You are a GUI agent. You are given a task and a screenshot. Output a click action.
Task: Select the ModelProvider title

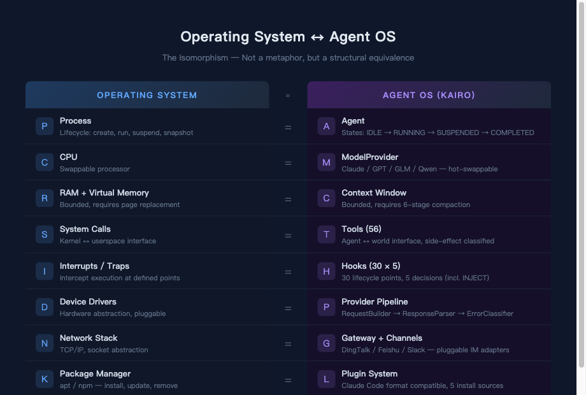[370, 157]
